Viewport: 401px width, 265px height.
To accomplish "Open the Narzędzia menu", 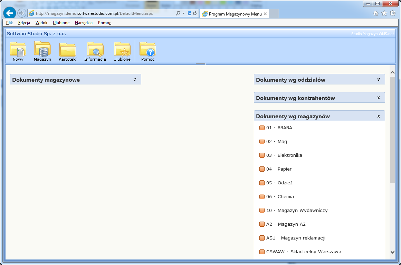I will pos(84,23).
